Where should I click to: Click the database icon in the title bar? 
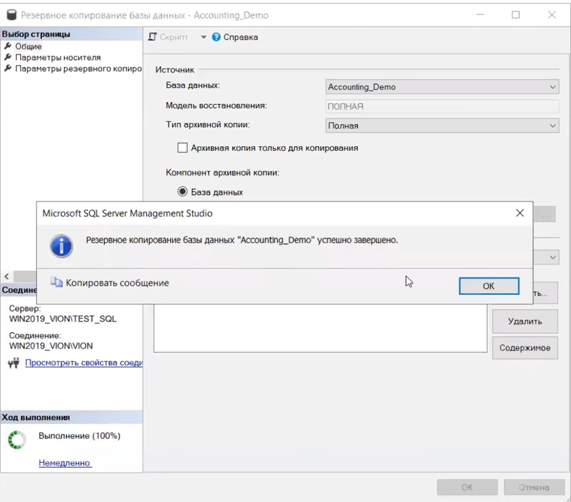pos(11,15)
